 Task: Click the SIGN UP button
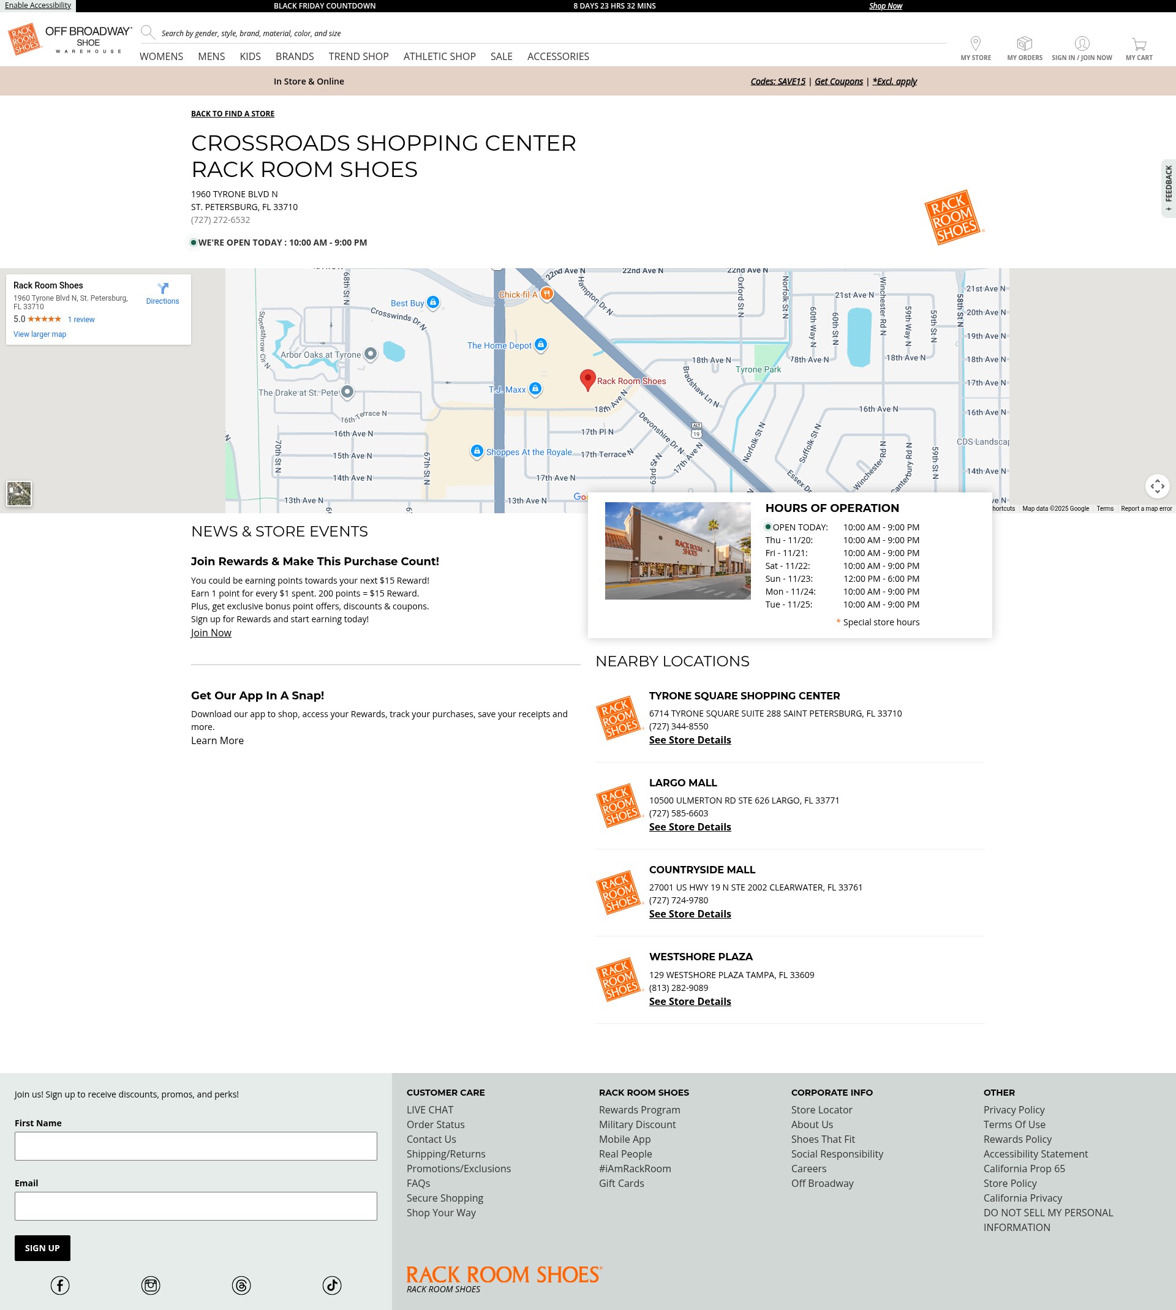[43, 1248]
